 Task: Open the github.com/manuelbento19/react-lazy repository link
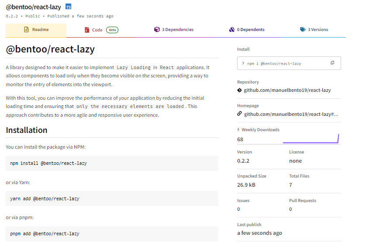click(287, 90)
